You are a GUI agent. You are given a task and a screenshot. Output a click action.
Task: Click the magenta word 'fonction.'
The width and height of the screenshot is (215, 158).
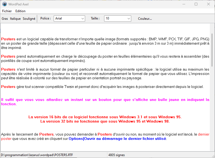pyautogui.click(x=9, y=104)
